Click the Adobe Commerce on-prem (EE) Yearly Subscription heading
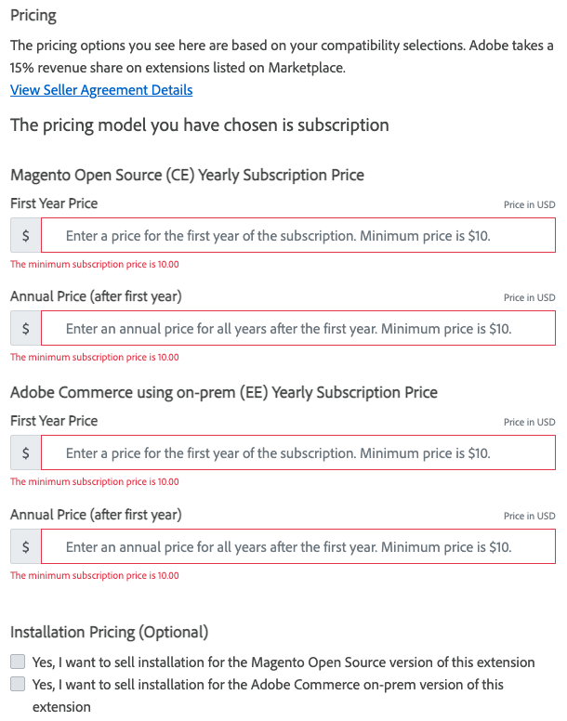Image resolution: width=567 pixels, height=721 pixels. (x=223, y=392)
